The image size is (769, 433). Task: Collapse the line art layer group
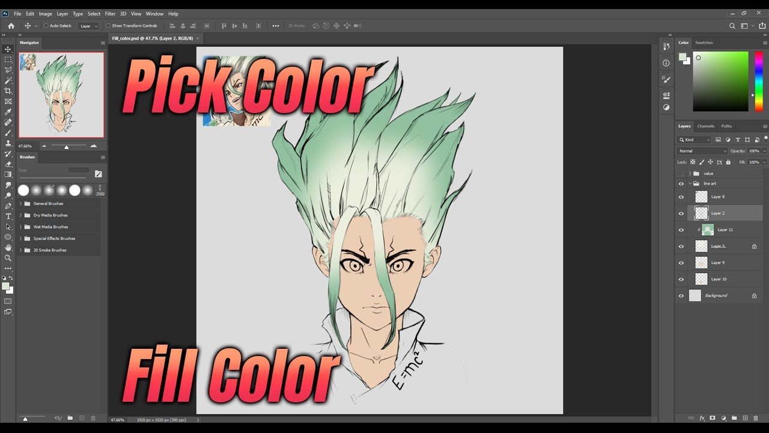(690, 183)
